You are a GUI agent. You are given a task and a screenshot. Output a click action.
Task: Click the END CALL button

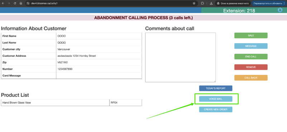tap(251, 57)
